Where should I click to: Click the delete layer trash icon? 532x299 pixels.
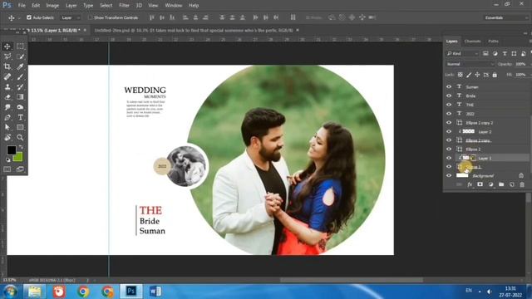point(522,184)
